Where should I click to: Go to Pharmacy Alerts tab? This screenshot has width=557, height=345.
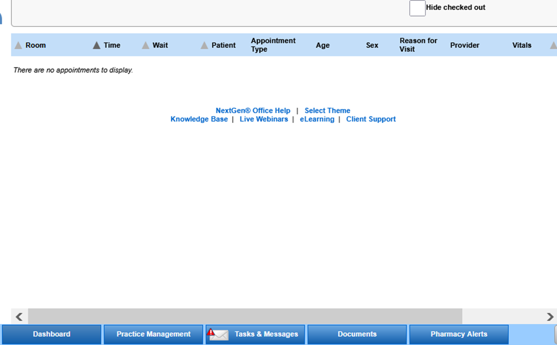click(x=459, y=334)
